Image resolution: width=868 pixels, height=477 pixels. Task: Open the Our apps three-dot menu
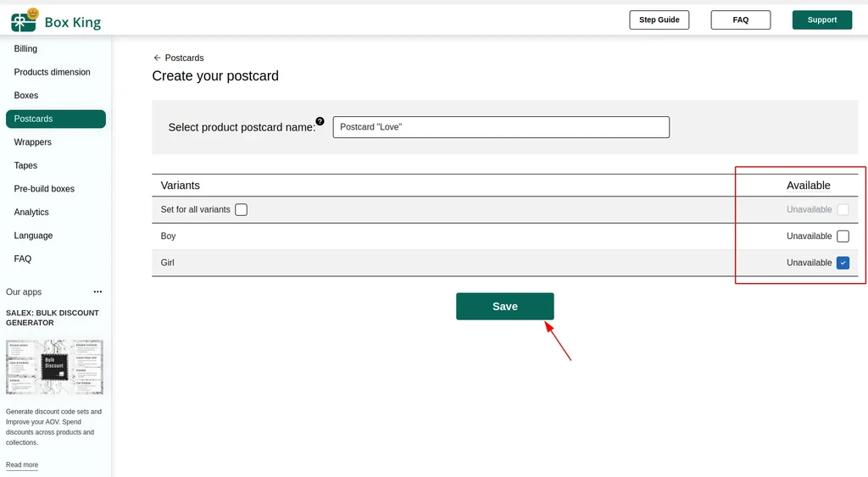(x=98, y=291)
